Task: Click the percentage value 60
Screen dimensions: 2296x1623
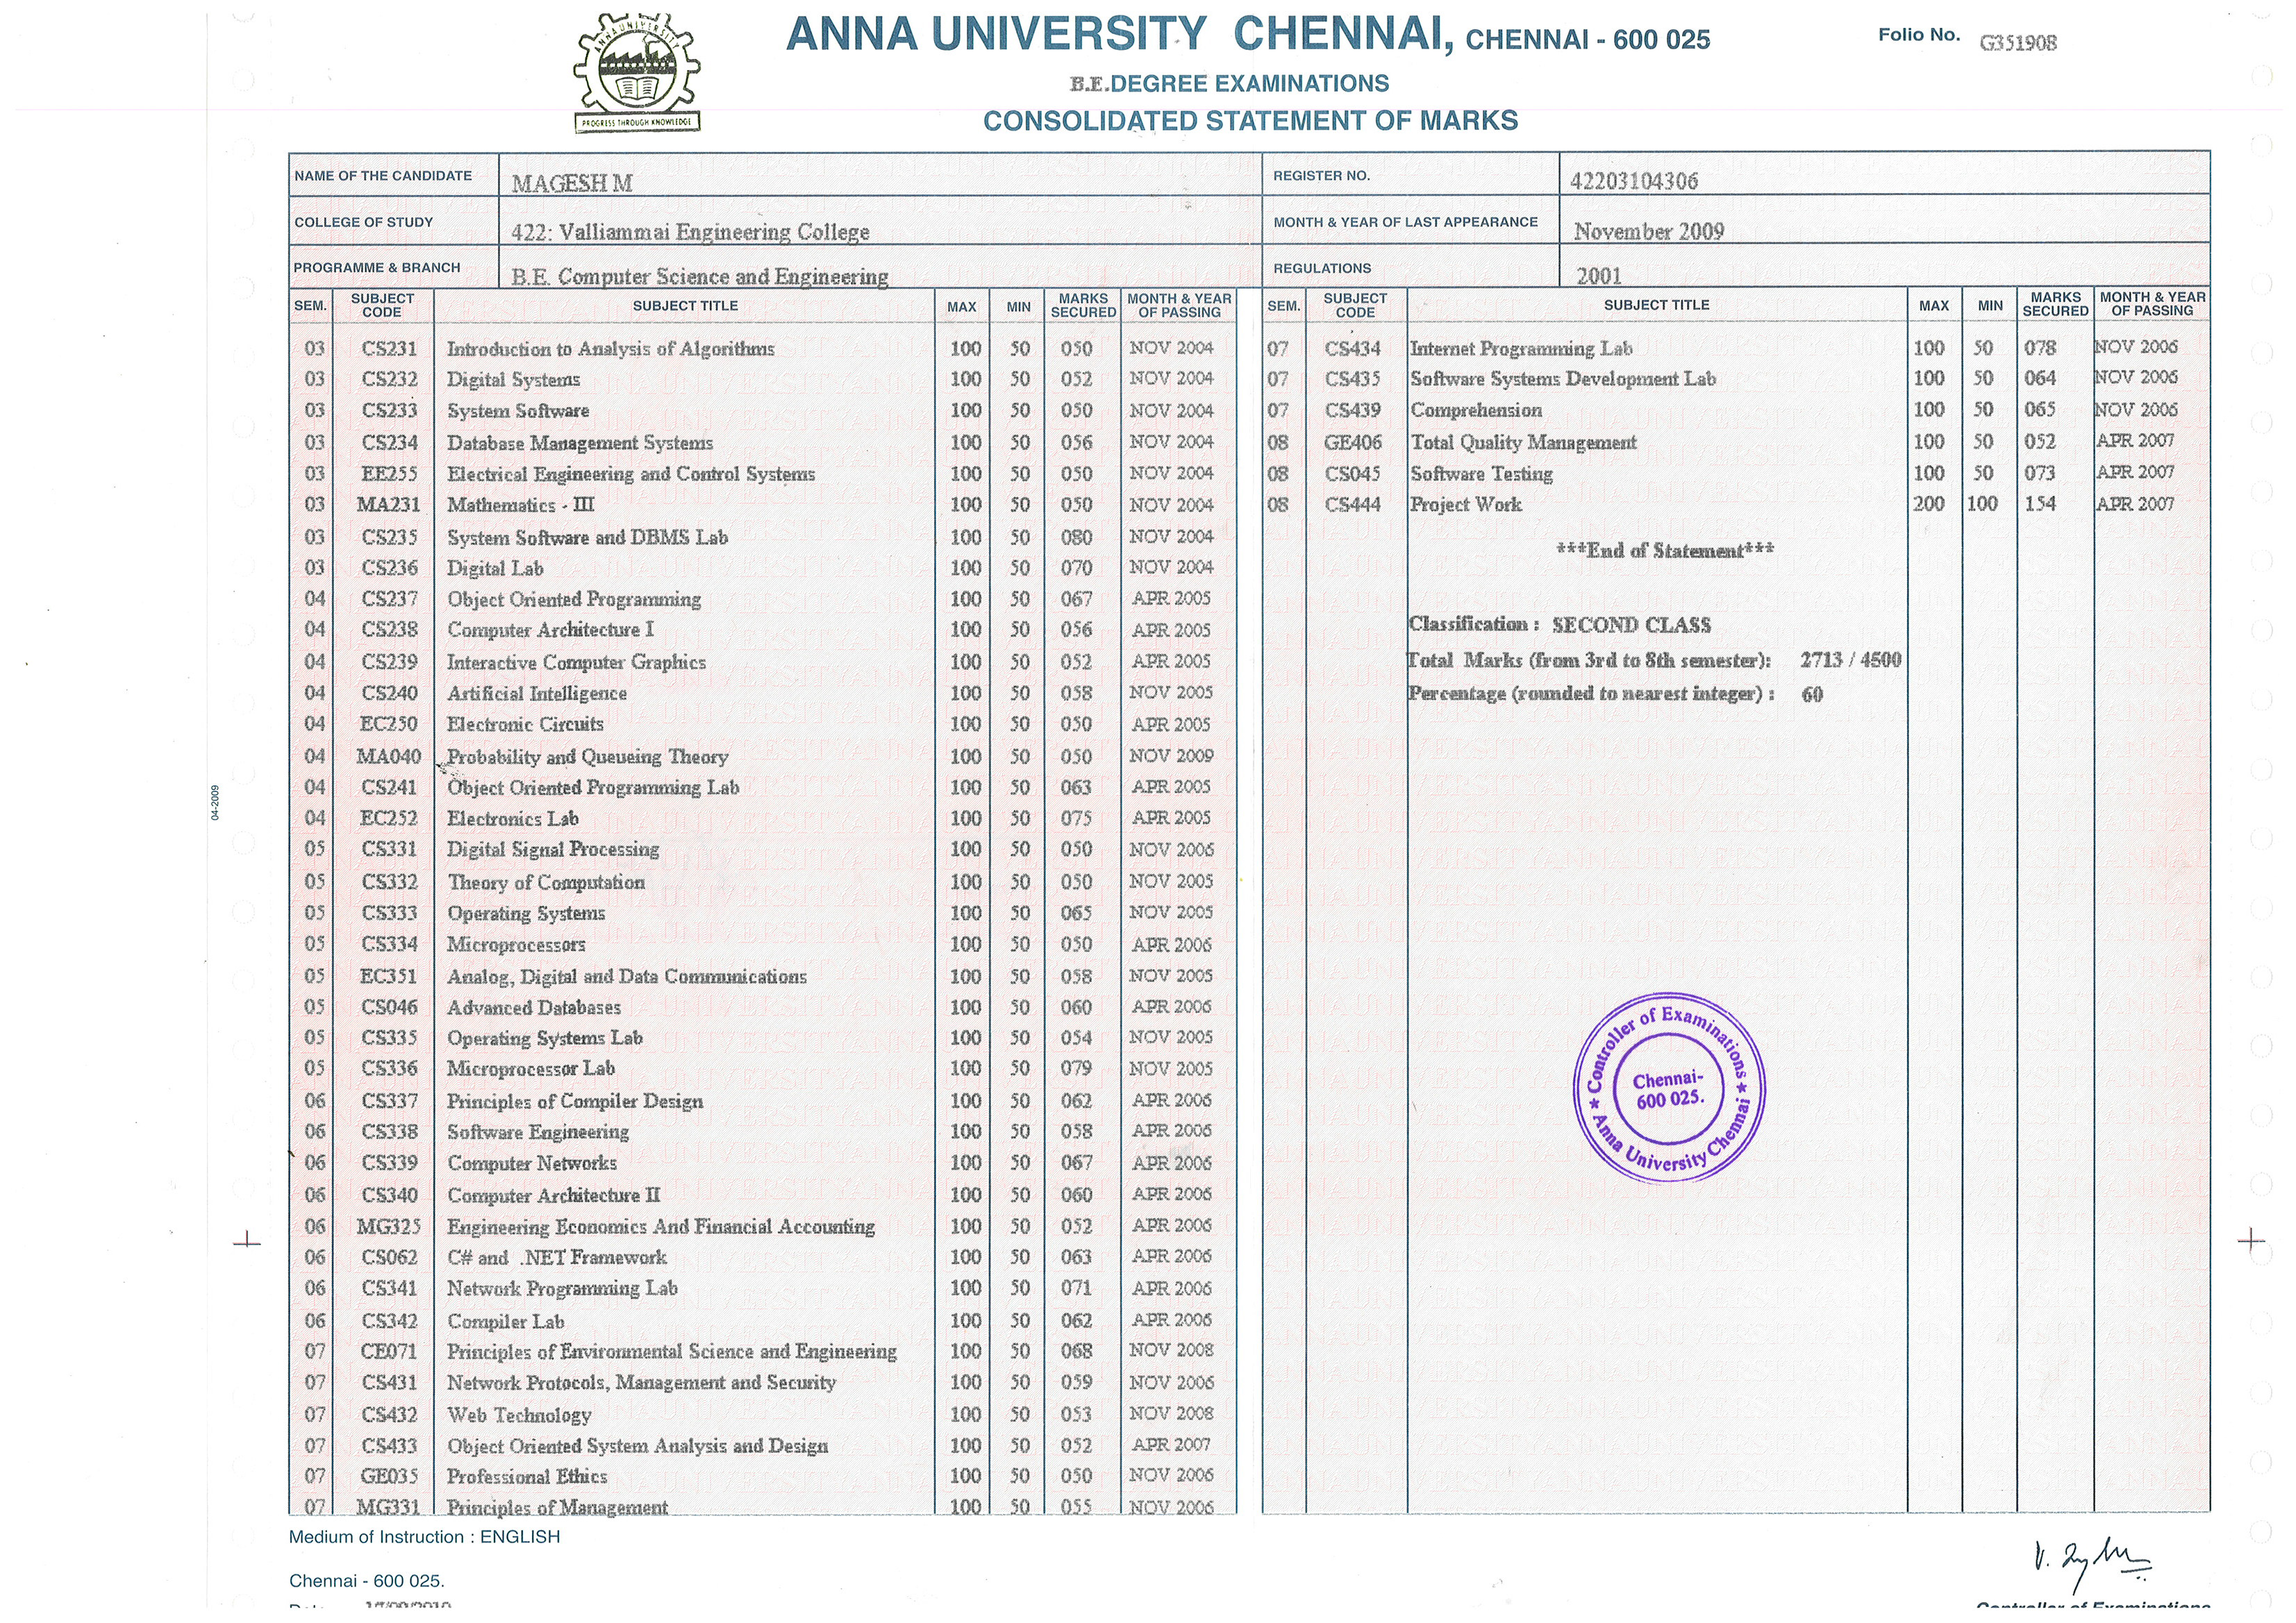Action: click(x=1812, y=695)
